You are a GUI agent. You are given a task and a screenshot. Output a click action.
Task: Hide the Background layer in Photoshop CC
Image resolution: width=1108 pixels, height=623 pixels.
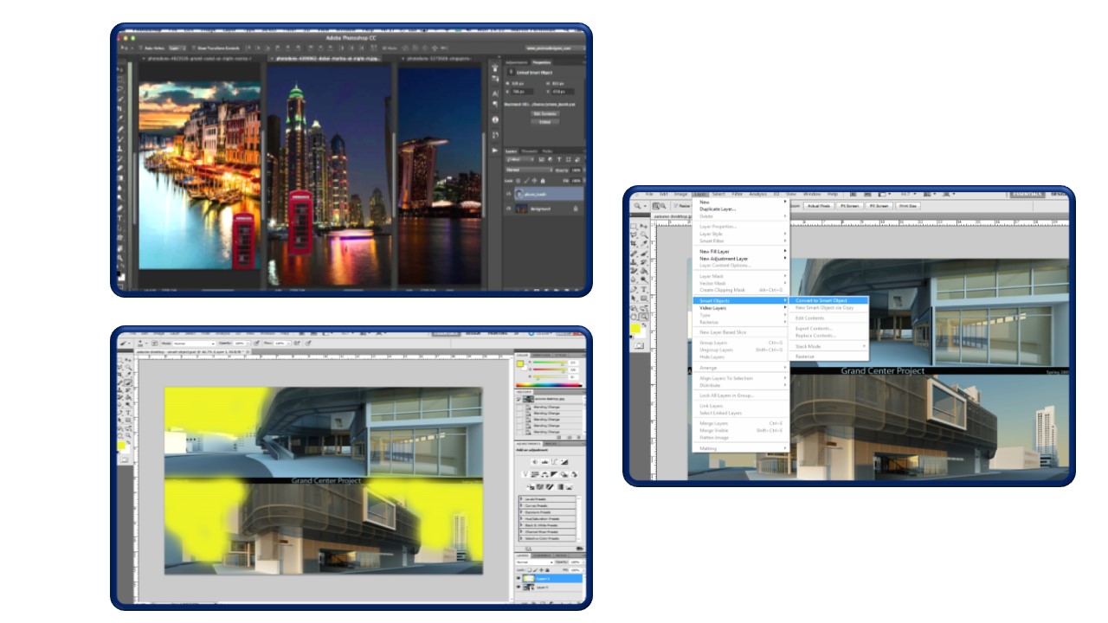coord(509,209)
